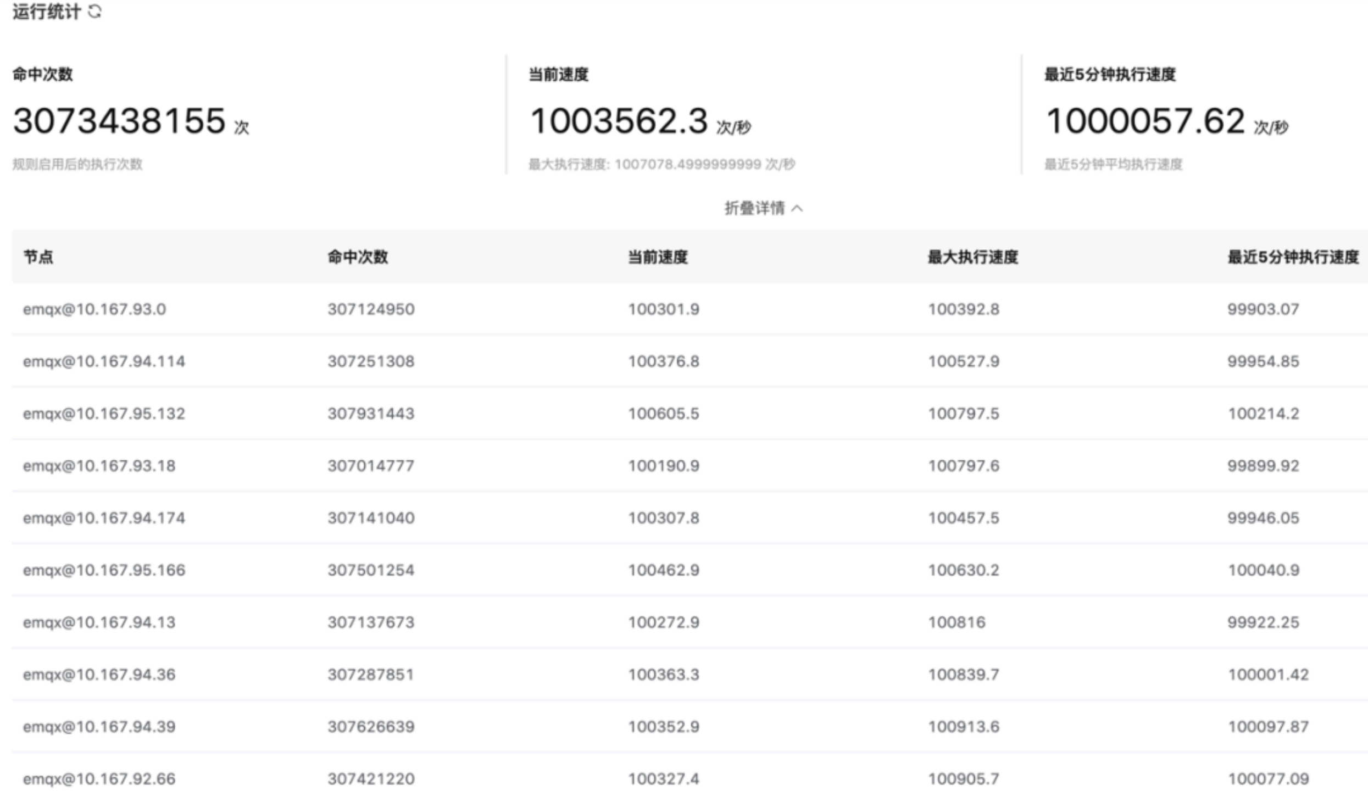Select the last node emqx@10.167.92.66
Viewport: 1368px width, 791px height.
[99, 778]
